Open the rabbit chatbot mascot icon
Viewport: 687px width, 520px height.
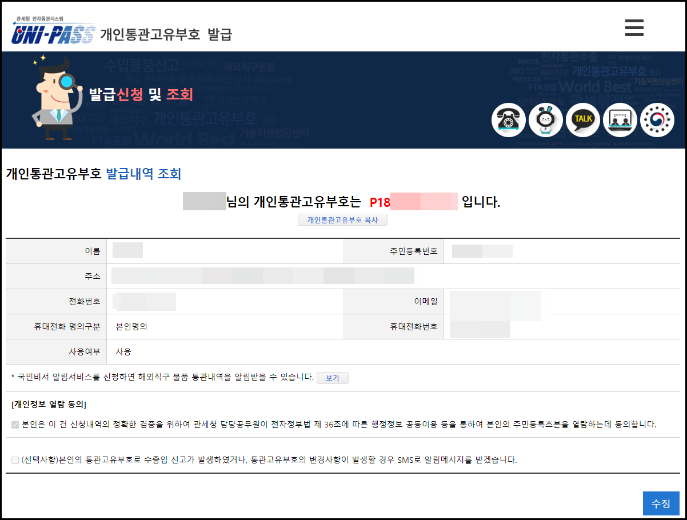(x=545, y=120)
